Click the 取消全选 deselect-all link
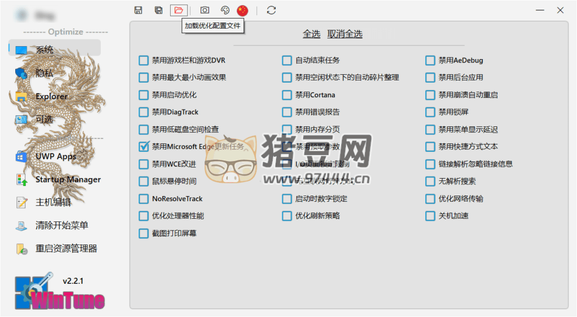577x317 pixels. pyautogui.click(x=345, y=34)
